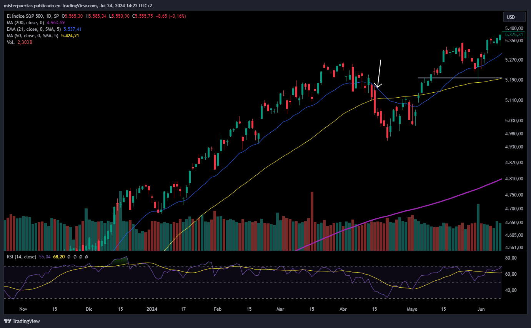Click the 2024 label on the time axis
This screenshot has width=531, height=328.
click(x=152, y=309)
